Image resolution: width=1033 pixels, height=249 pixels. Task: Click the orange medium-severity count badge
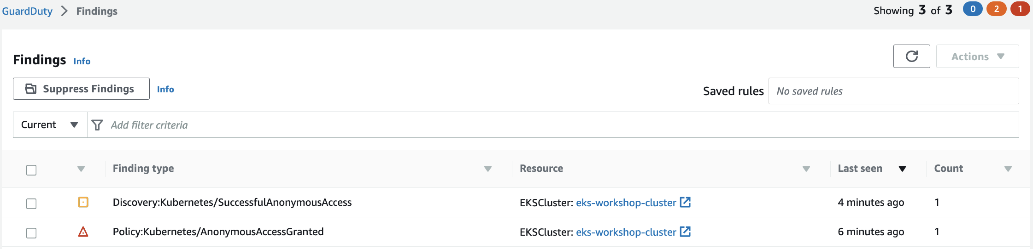click(996, 9)
